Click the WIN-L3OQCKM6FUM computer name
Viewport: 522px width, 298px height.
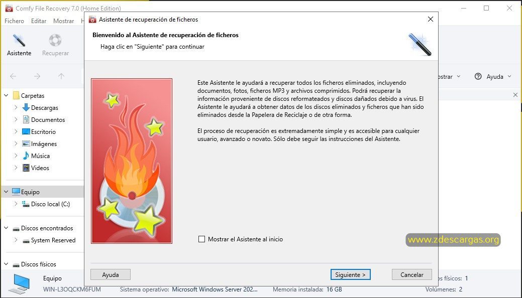(x=72, y=289)
